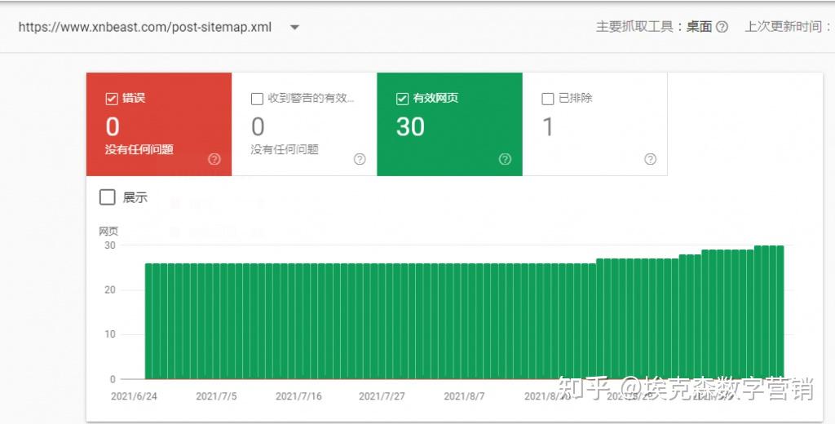Click the 2021/8/7 axis date label
835x424 pixels.
pyautogui.click(x=464, y=396)
